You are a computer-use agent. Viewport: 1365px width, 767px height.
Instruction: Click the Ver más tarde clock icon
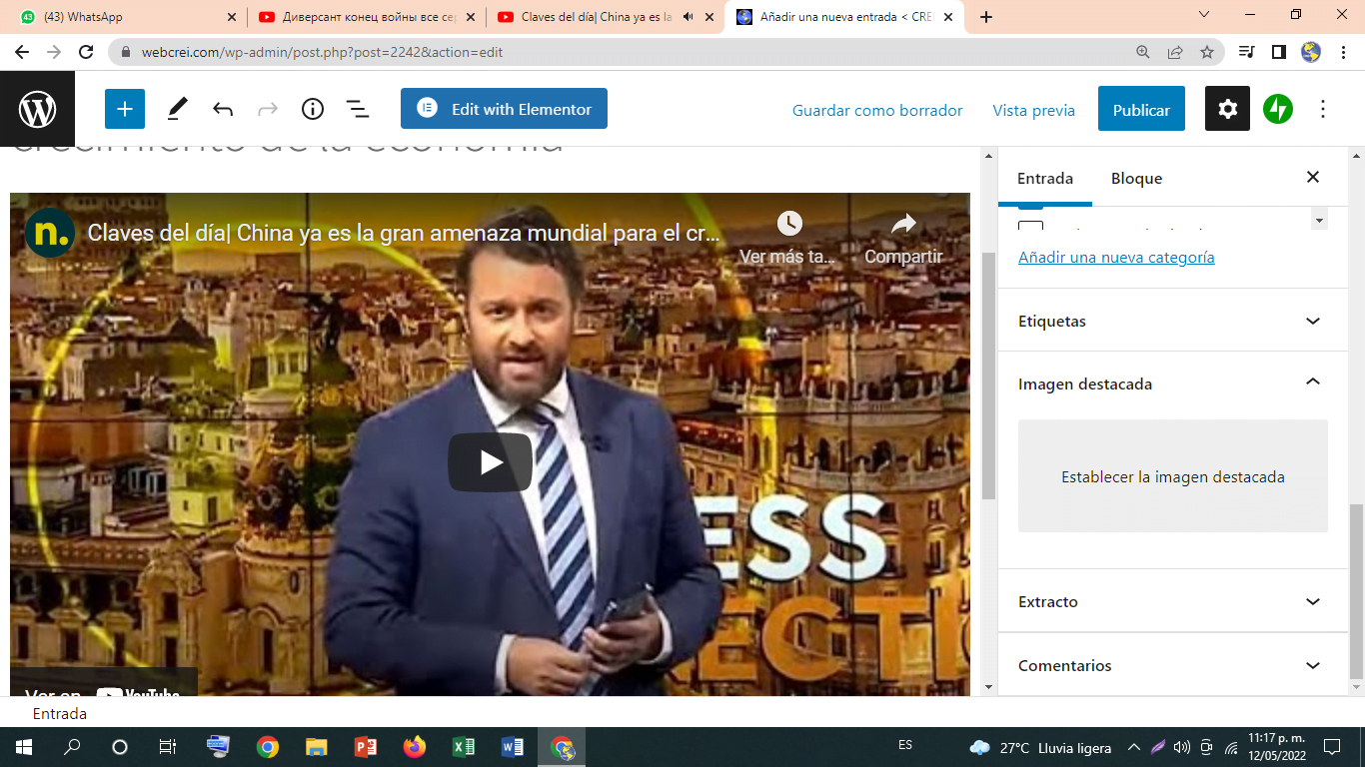tap(788, 224)
